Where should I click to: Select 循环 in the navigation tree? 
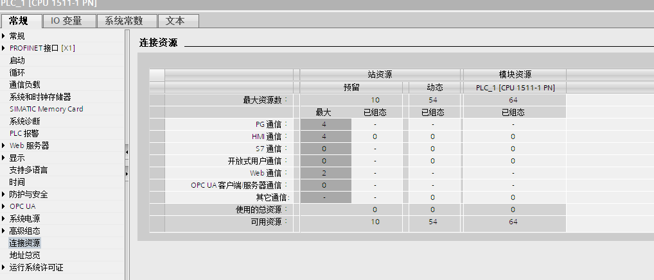point(17,73)
